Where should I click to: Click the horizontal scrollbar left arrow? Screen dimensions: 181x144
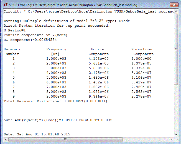[x=6, y=139]
